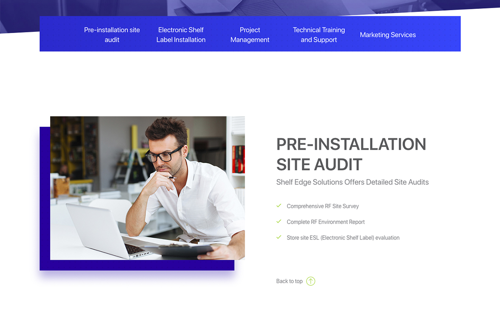Viewport: 500px width, 321px height.
Task: Click the green Back to top arrow icon
Action: tap(310, 281)
